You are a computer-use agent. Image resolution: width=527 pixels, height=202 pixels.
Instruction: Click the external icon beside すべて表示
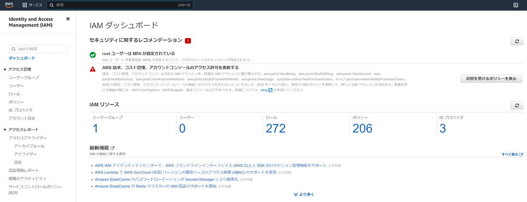(x=521, y=155)
